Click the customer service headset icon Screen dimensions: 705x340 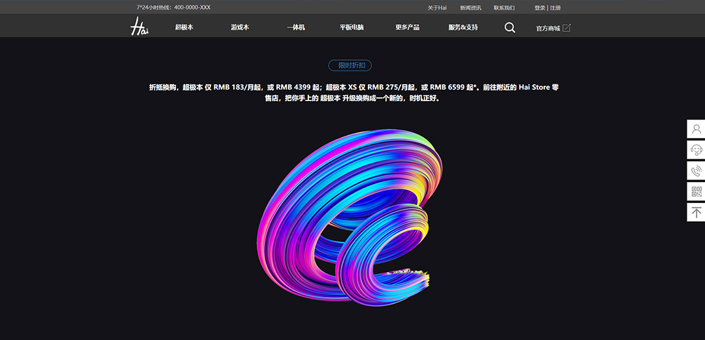(696, 150)
